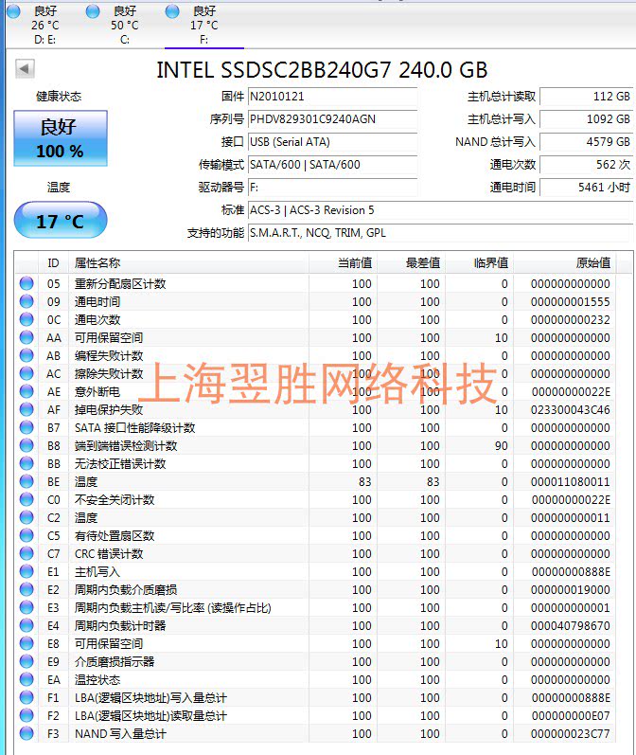The width and height of the screenshot is (636, 755).
Task: Click the status icon for attribute AE
Action: coord(26,391)
